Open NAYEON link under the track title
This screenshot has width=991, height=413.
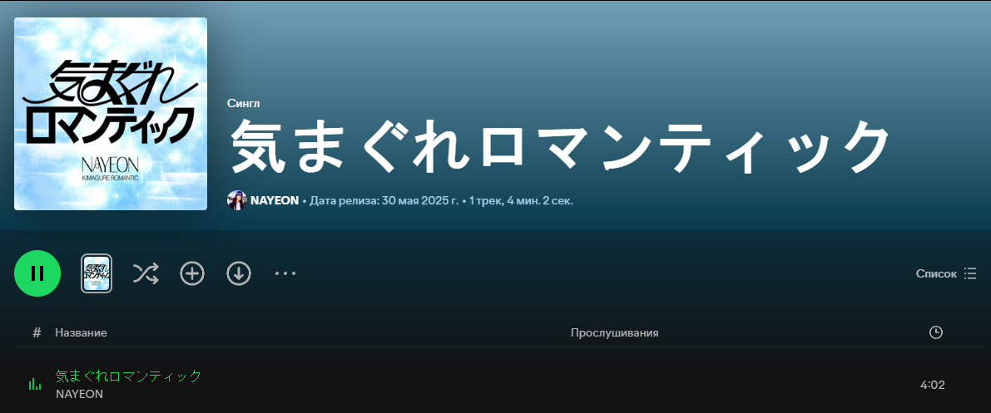pyautogui.click(x=79, y=394)
